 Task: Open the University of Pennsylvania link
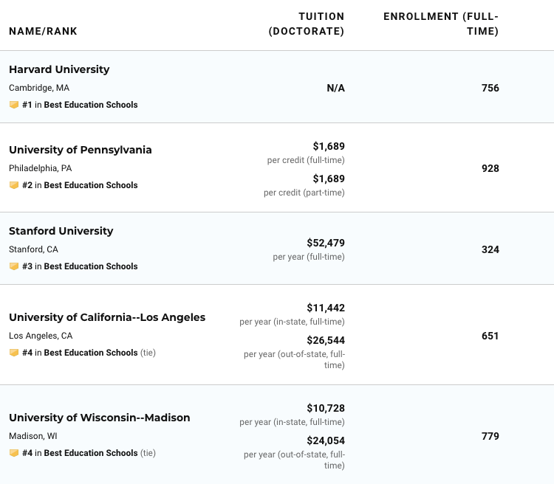pos(81,150)
